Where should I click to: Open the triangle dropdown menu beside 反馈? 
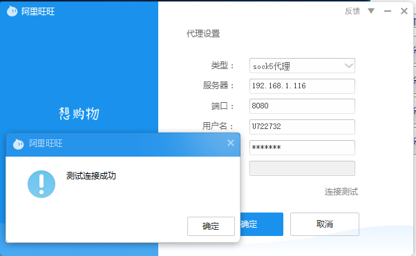tap(371, 11)
